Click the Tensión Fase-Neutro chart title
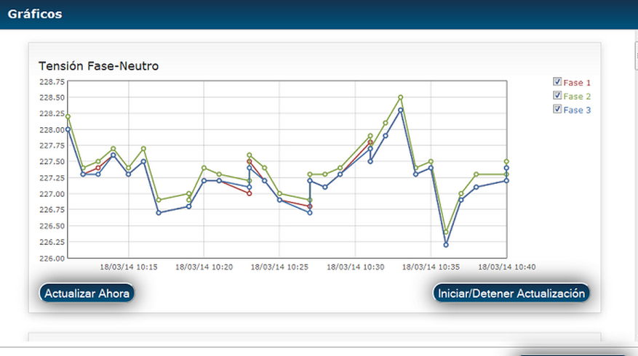Screen dimensions: 638x356 [x=98, y=66]
